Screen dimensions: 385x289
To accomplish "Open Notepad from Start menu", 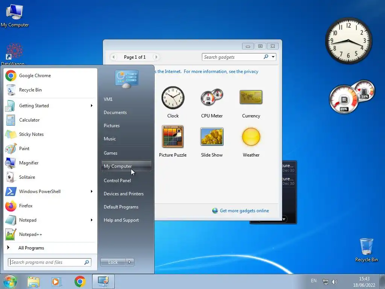I will click(50, 220).
